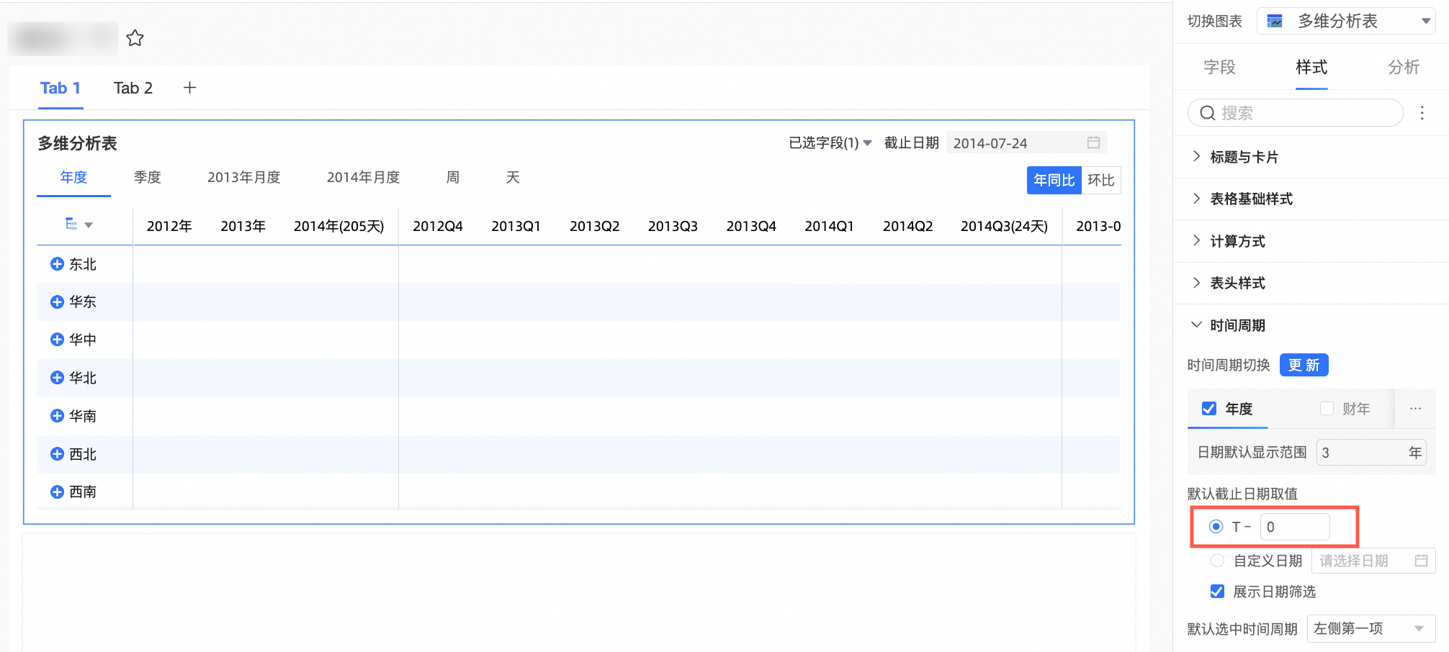Screen dimensions: 1449x652
Task: Click the 2014Q1 column header
Action: (830, 226)
